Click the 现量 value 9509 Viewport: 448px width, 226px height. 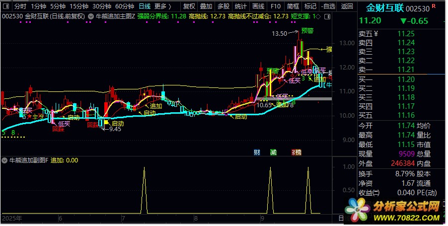(407, 153)
